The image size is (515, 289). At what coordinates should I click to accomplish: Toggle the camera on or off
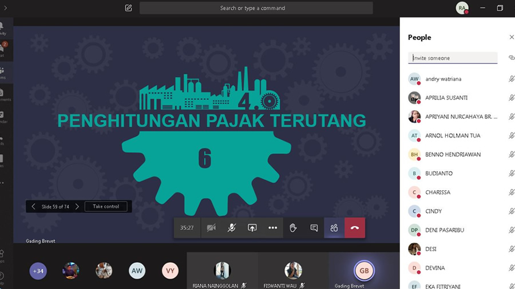point(211,227)
